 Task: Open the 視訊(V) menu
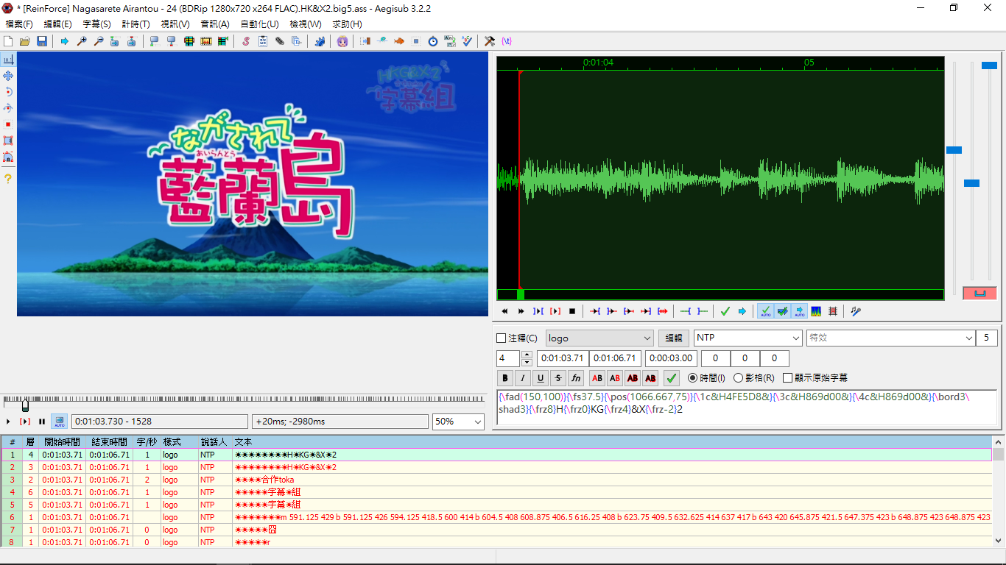coord(175,24)
